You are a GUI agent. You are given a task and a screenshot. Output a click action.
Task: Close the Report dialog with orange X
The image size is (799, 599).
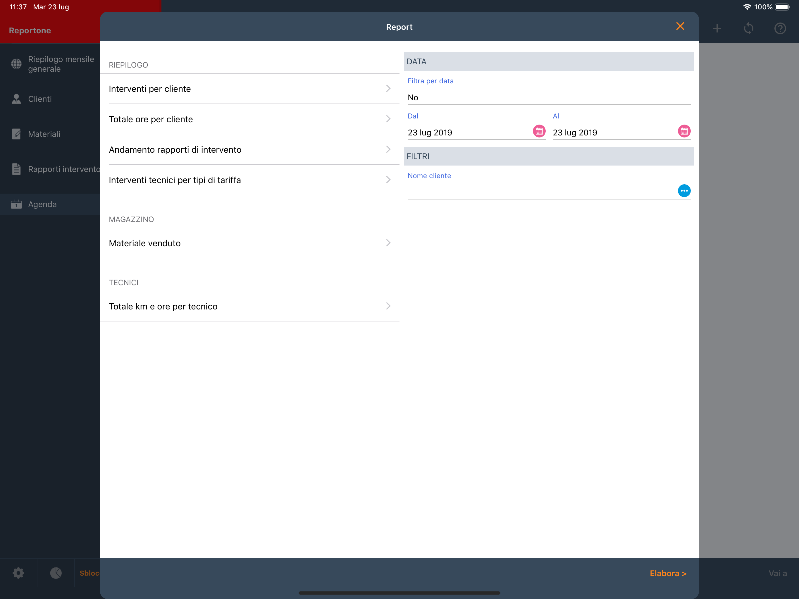point(680,26)
